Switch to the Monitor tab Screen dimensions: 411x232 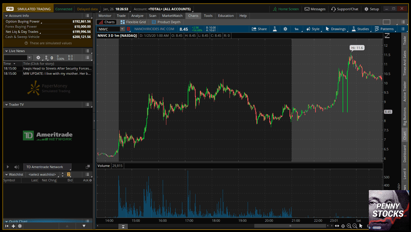105,16
